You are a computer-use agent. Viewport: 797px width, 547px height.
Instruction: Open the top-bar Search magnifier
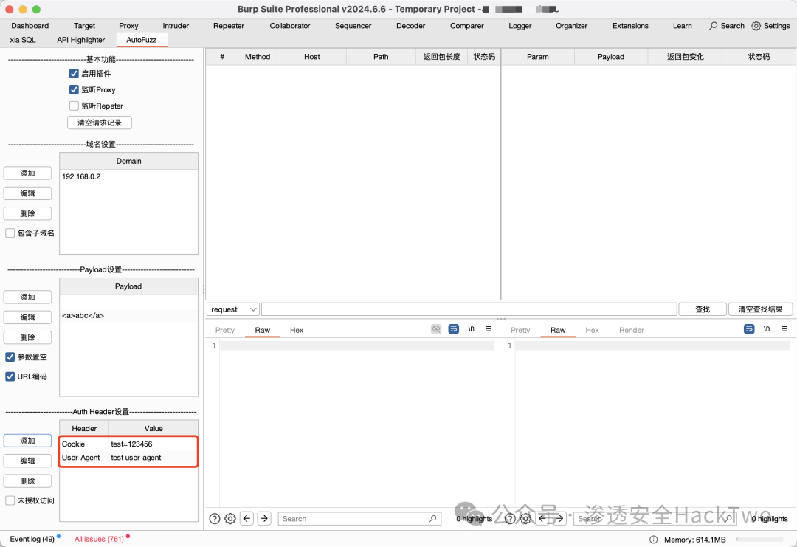[713, 25]
